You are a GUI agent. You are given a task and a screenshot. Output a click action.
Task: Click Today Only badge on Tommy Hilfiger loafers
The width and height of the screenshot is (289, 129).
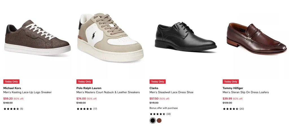[x=231, y=82]
